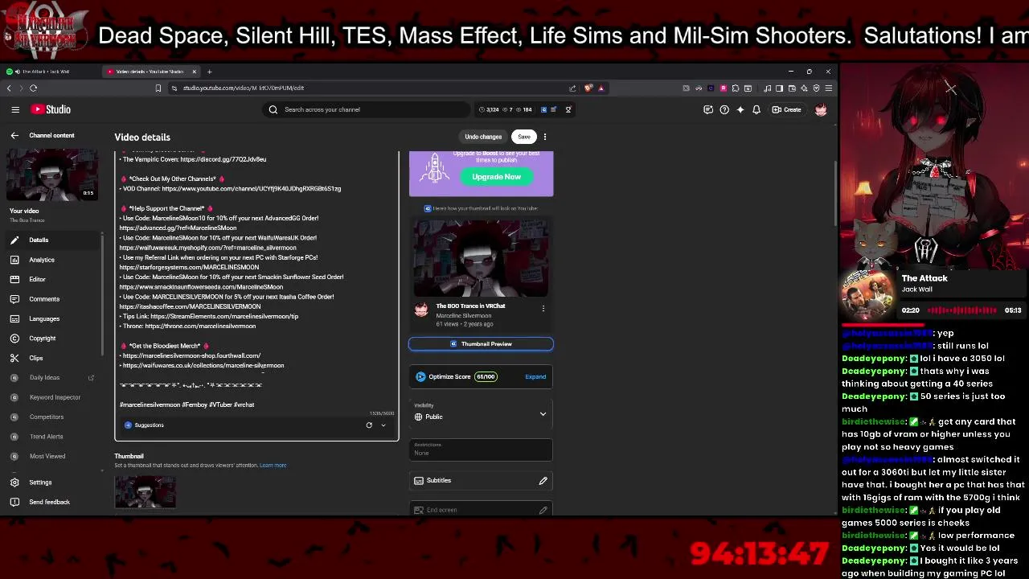Open Settings in the sidebar

click(51, 482)
